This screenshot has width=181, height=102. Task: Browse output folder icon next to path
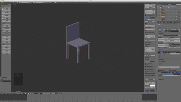tap(180, 67)
